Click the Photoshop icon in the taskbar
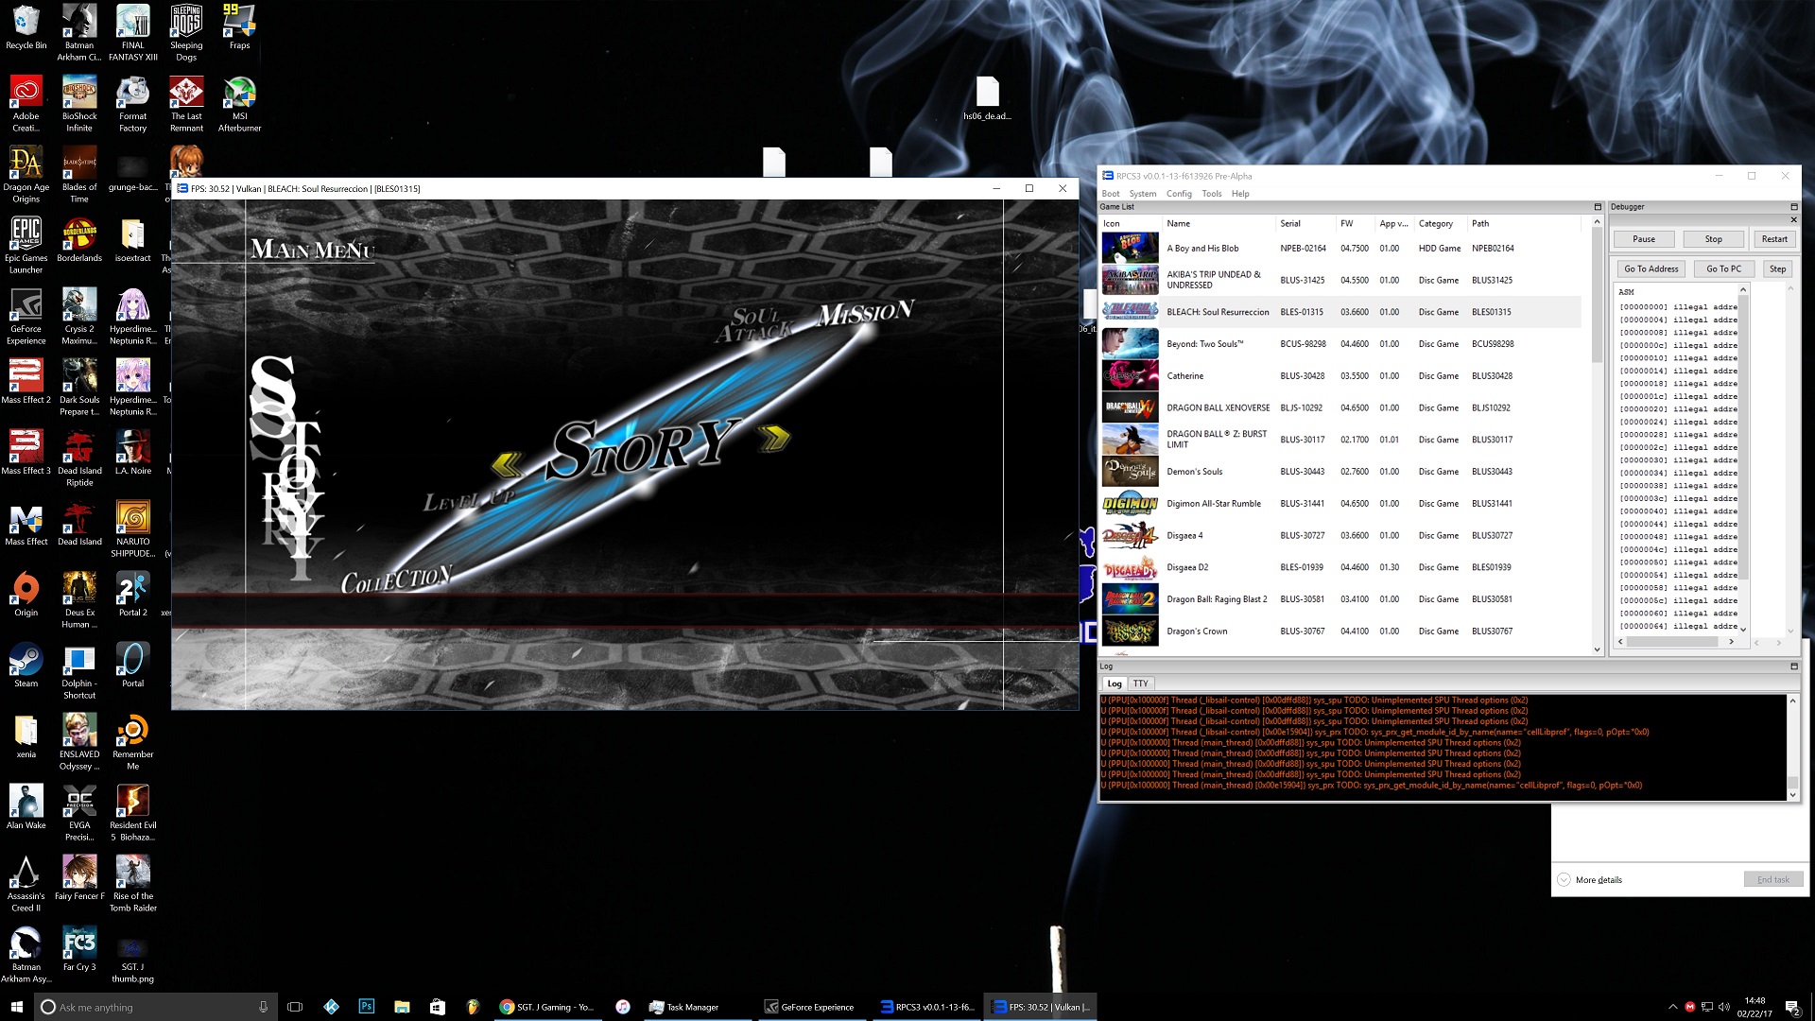Viewport: 1815px width, 1021px height. click(366, 1007)
